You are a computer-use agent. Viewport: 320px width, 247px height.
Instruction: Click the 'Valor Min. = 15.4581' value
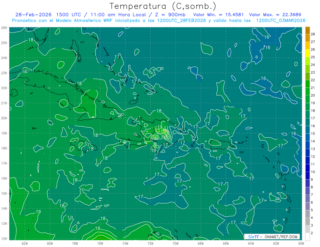tap(219, 15)
